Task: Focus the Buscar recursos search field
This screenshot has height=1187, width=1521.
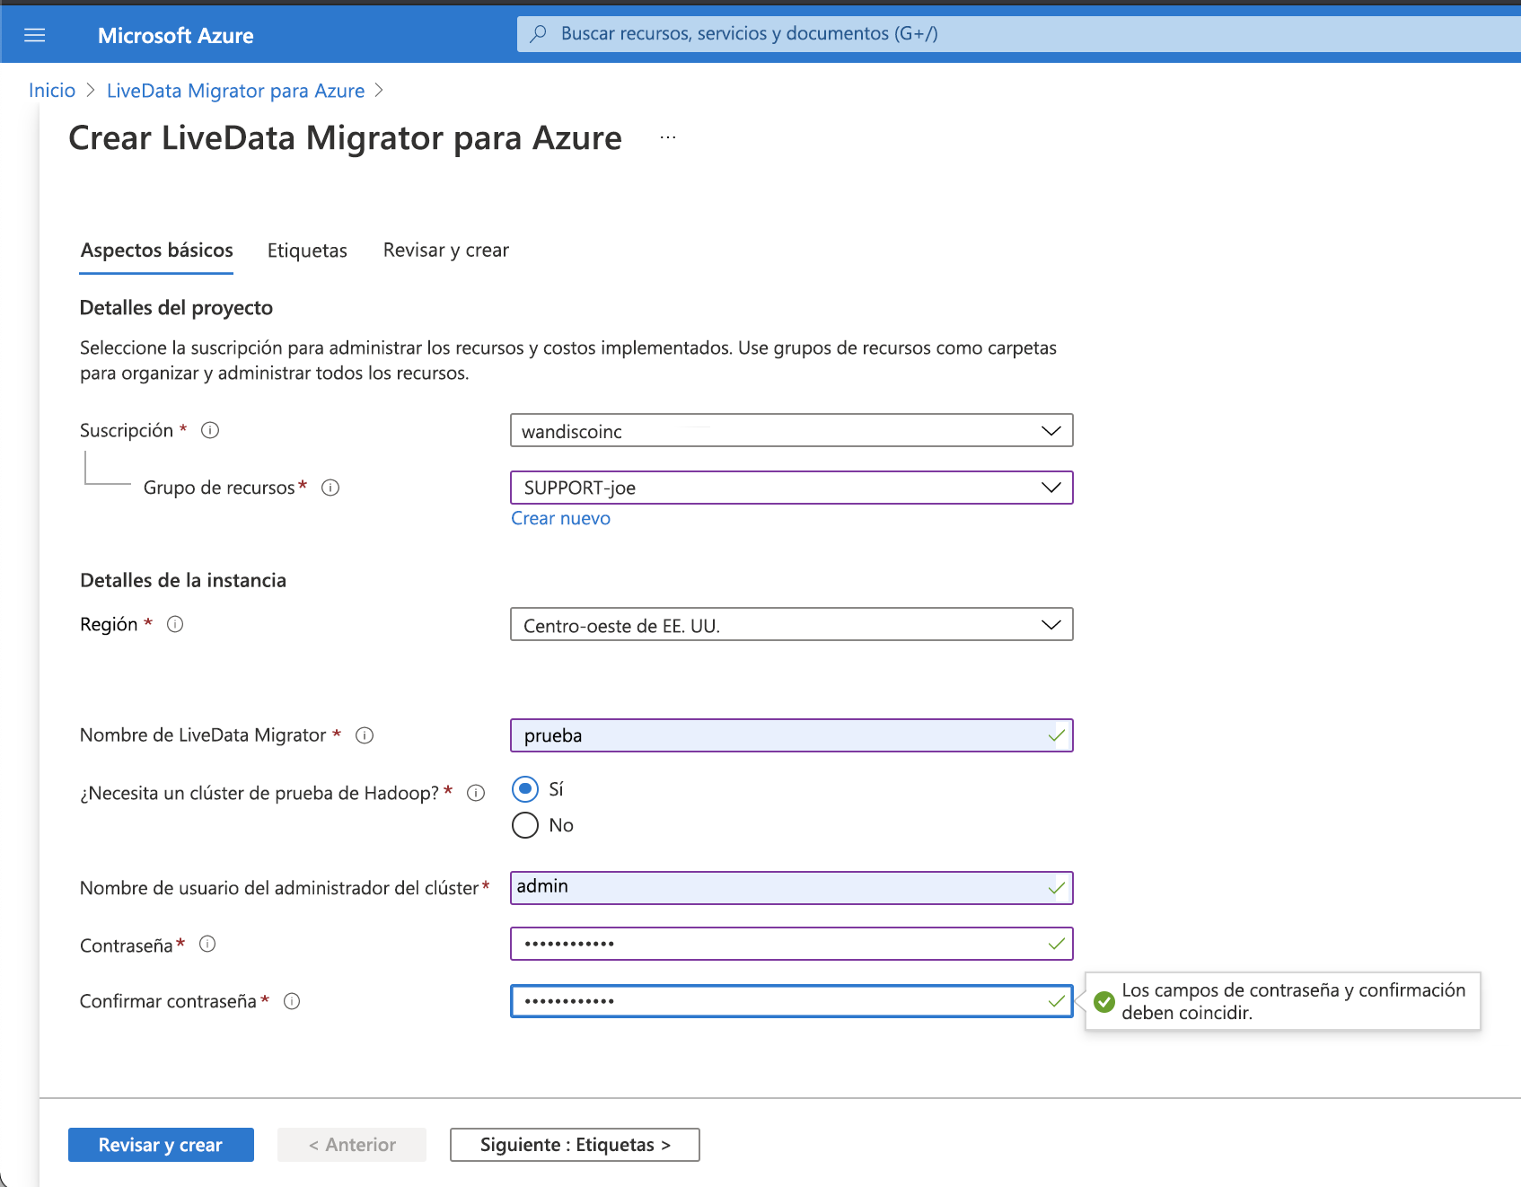Action: point(1019,34)
